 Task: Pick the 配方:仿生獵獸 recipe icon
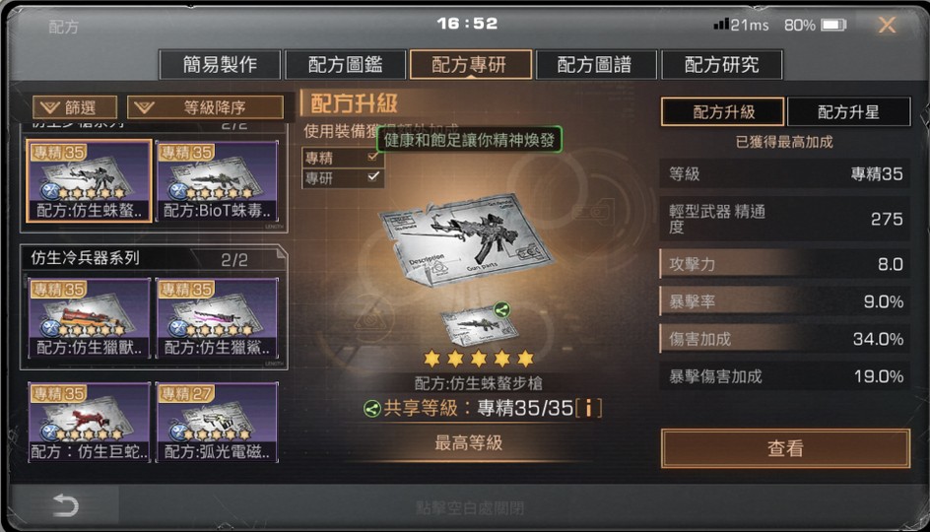click(89, 318)
